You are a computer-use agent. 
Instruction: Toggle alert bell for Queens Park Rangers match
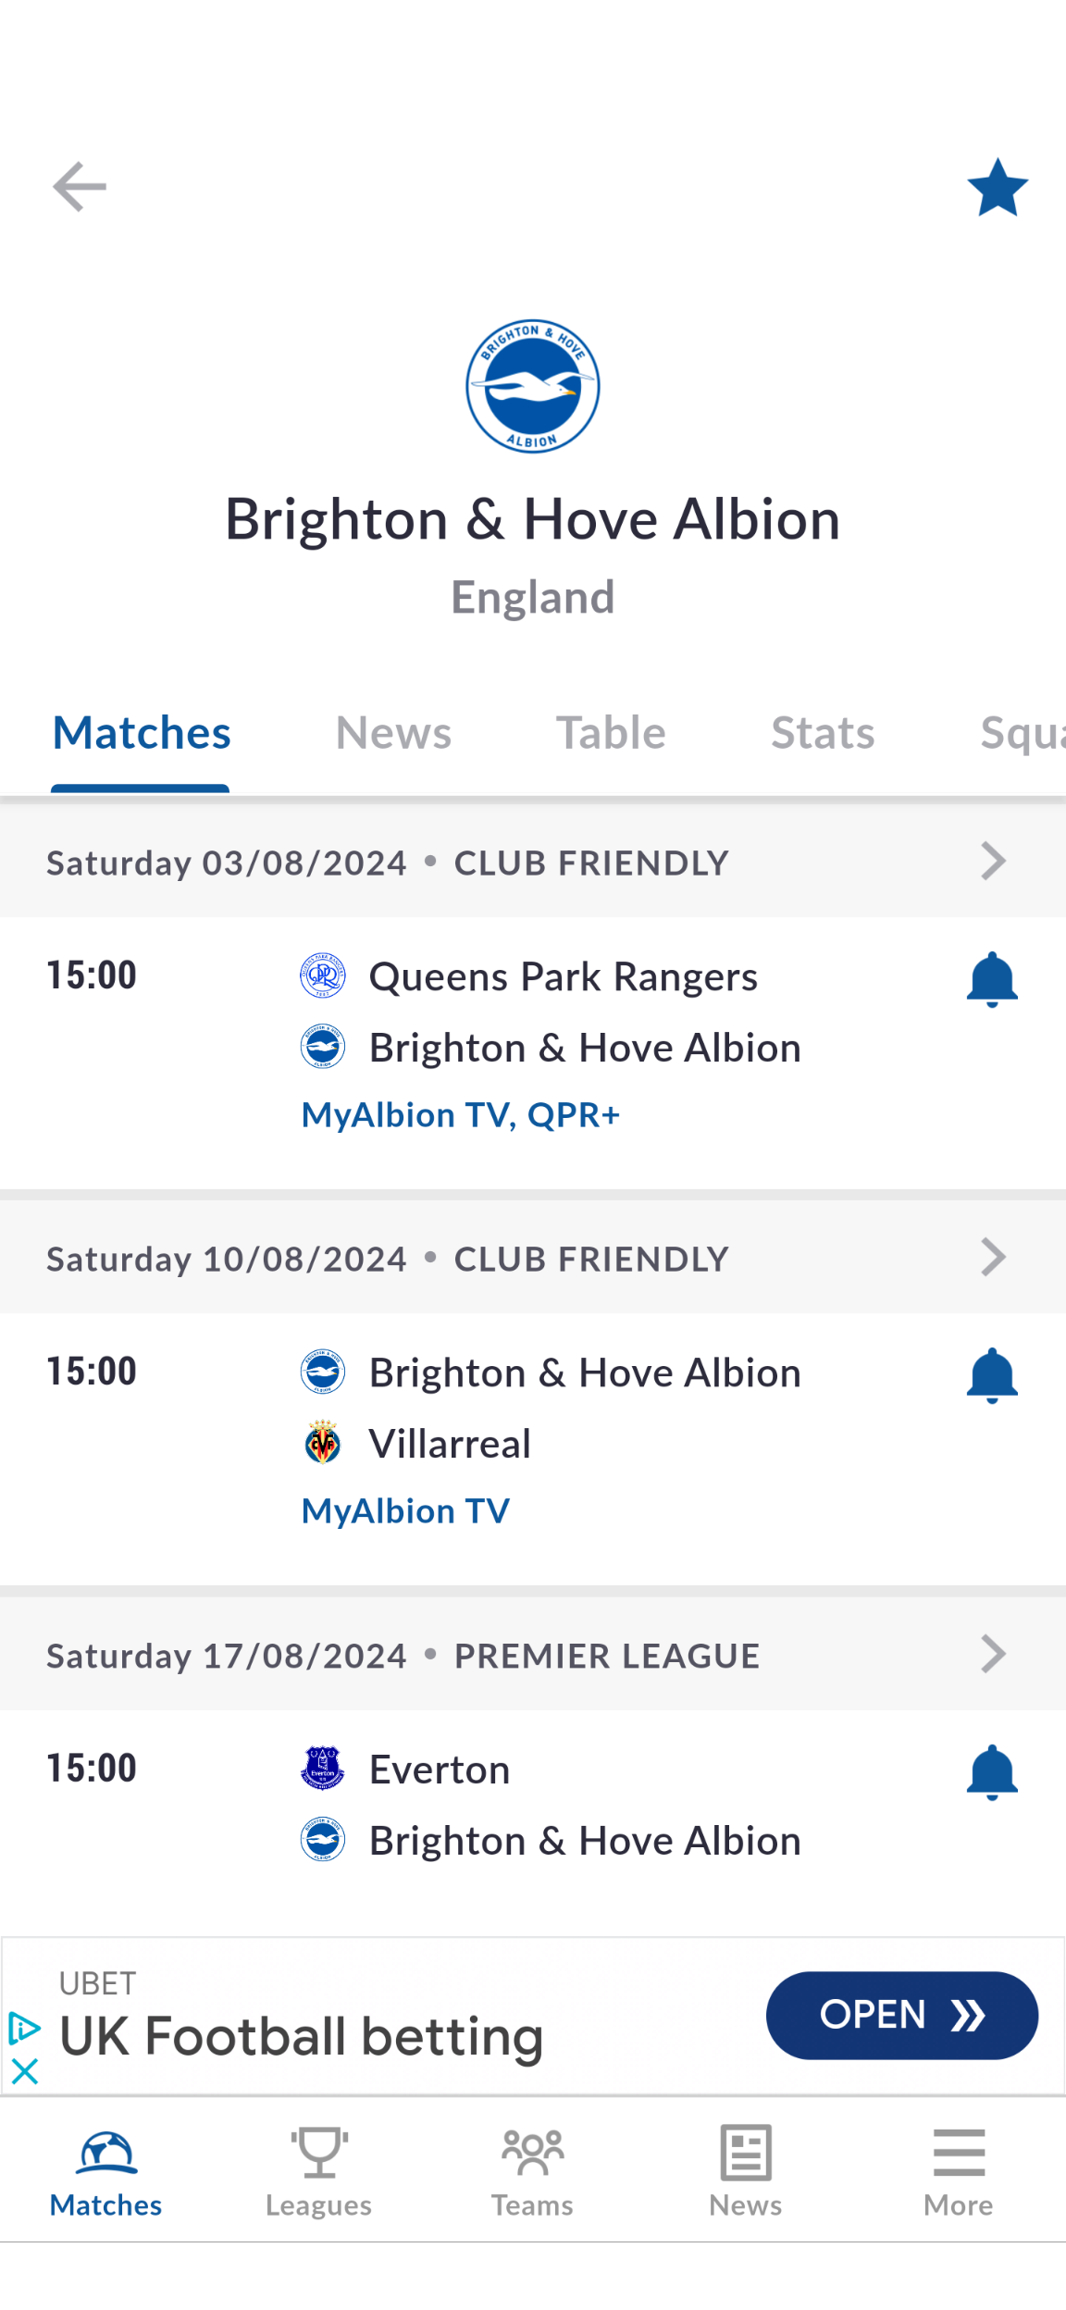click(992, 979)
